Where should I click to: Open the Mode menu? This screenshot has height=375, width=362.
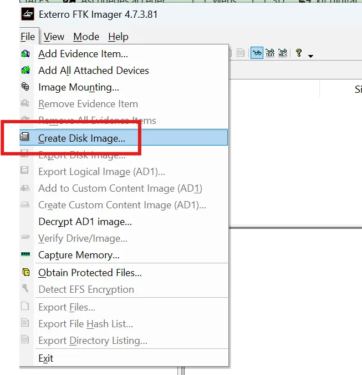(x=86, y=37)
